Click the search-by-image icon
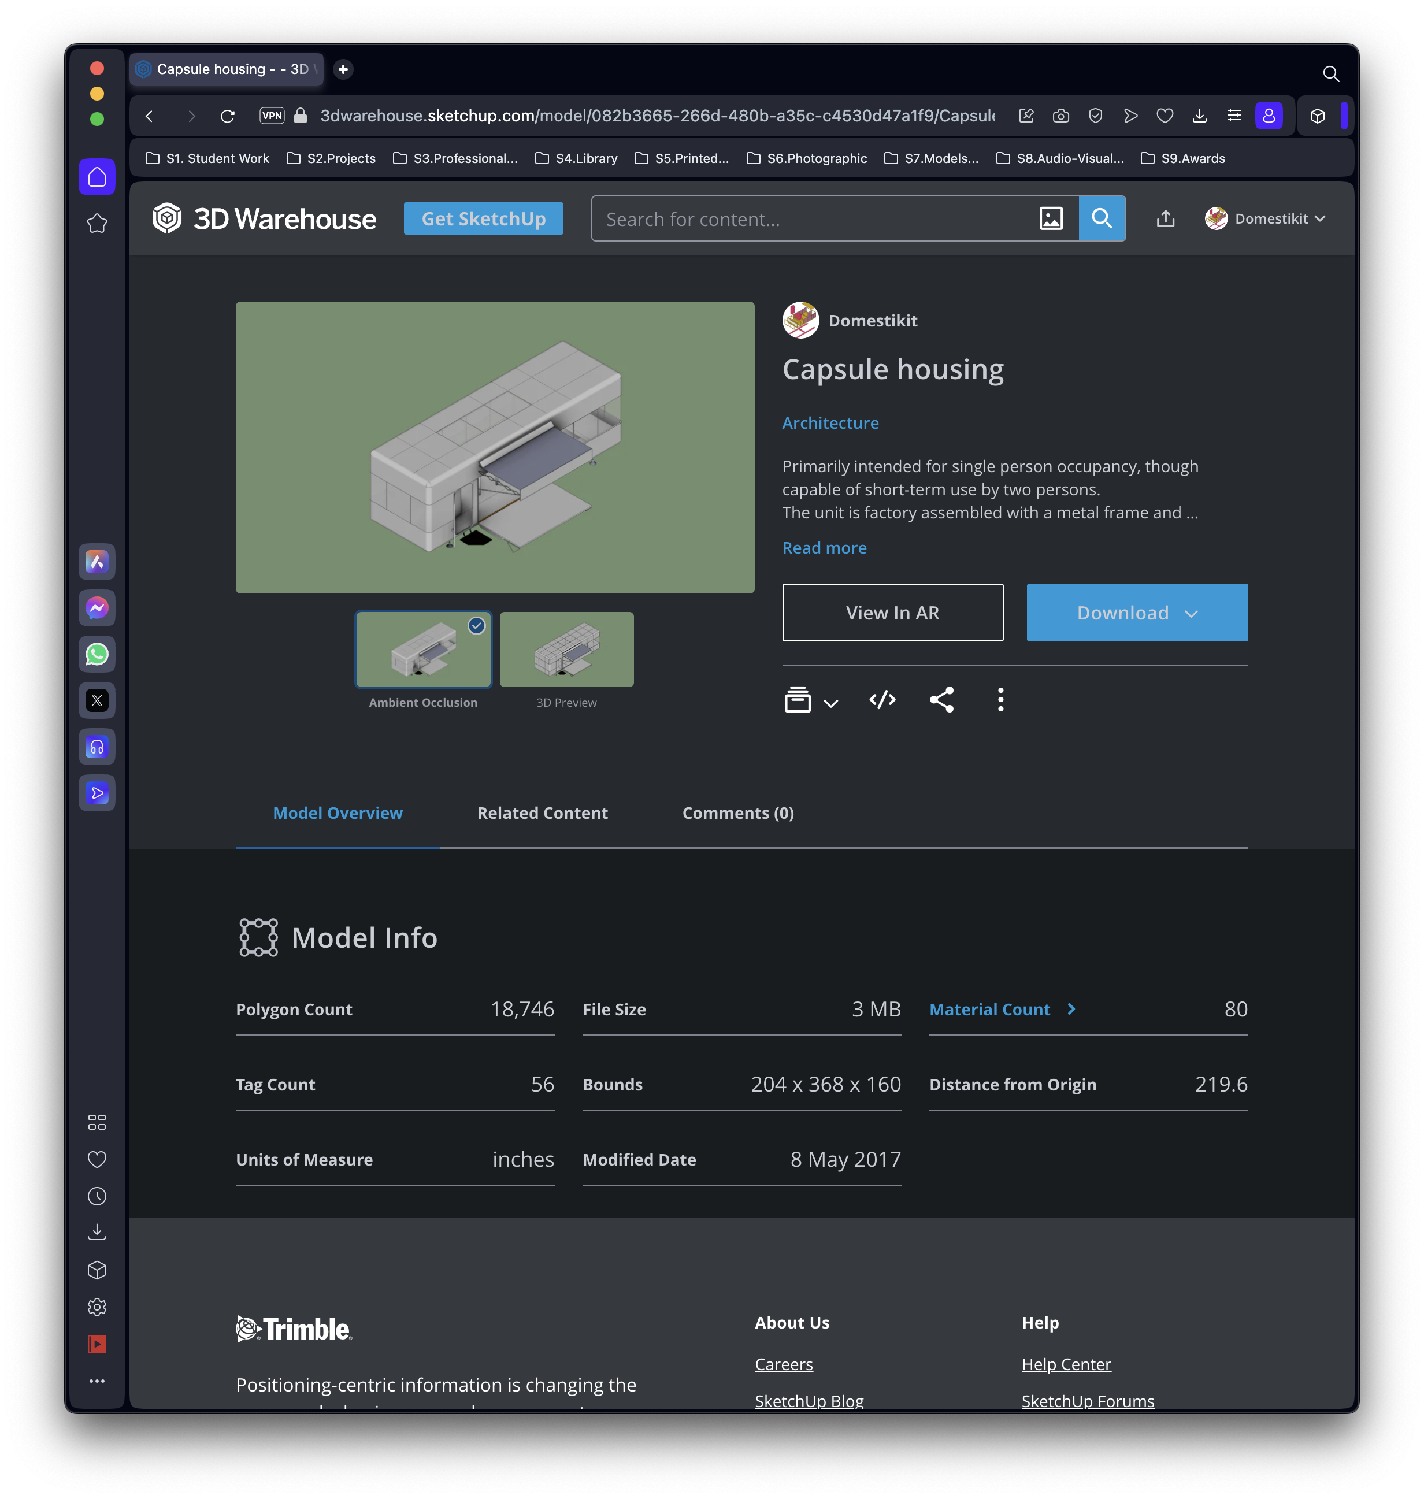The width and height of the screenshot is (1424, 1499). click(x=1051, y=218)
